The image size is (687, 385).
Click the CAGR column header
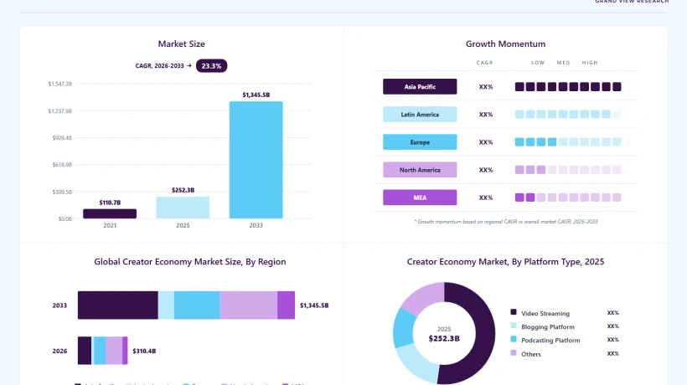(484, 63)
